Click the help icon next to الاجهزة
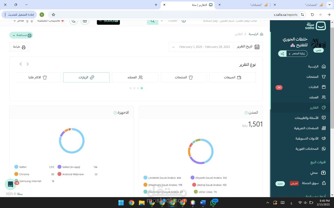 pos(115,113)
